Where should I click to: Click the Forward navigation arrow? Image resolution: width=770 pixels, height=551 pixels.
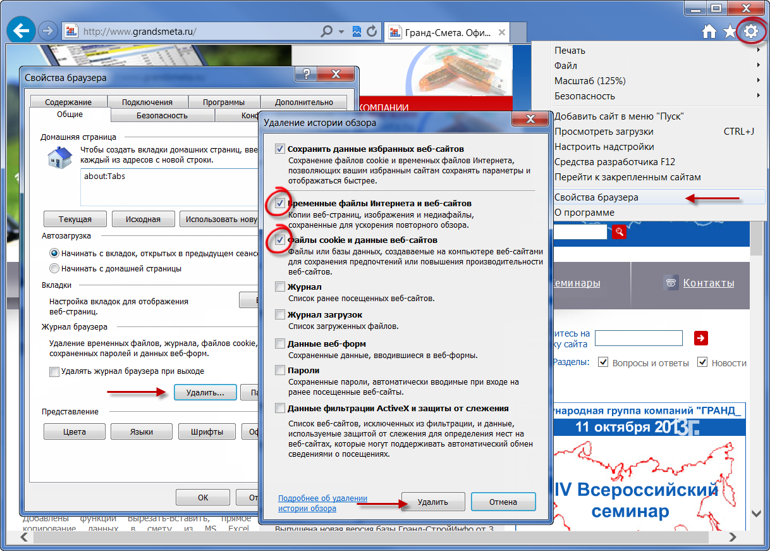[47, 30]
